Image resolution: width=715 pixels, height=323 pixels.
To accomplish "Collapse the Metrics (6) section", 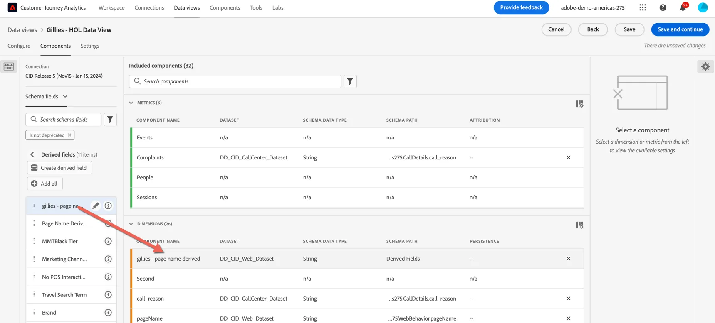I will [x=131, y=103].
